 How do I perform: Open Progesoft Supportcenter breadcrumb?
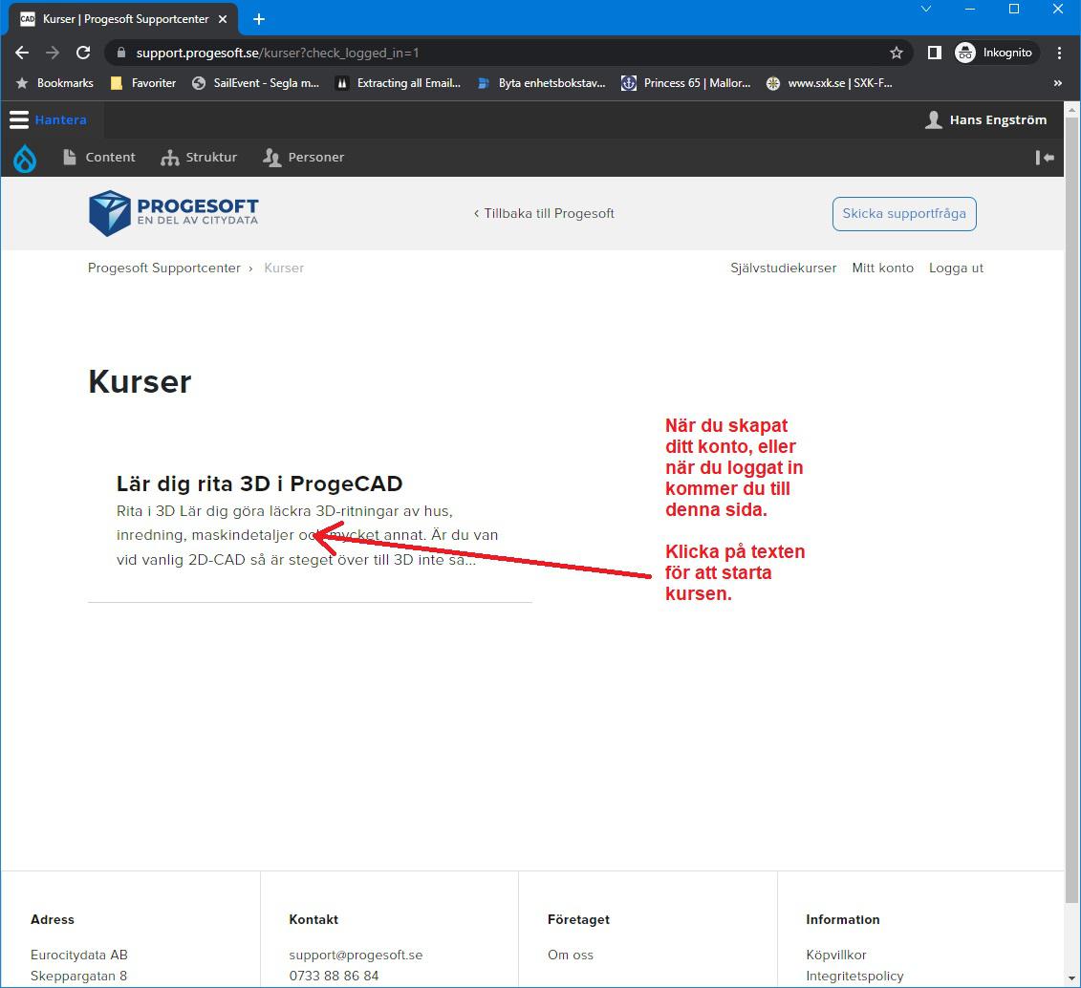click(164, 268)
